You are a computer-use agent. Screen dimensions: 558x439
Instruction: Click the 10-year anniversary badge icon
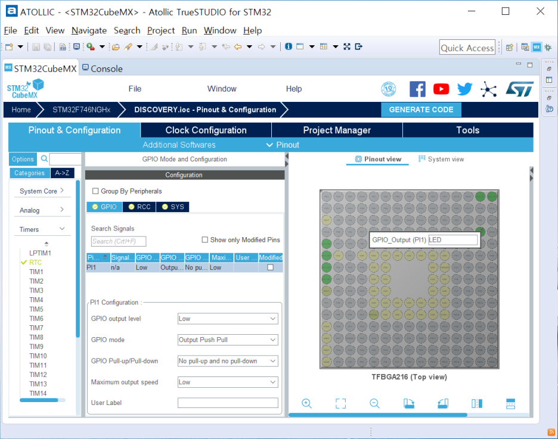388,89
